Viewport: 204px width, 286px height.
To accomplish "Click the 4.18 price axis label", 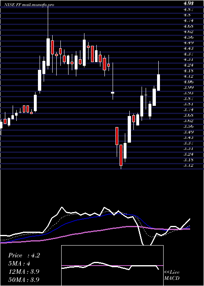I will pyautogui.click(x=188, y=71).
